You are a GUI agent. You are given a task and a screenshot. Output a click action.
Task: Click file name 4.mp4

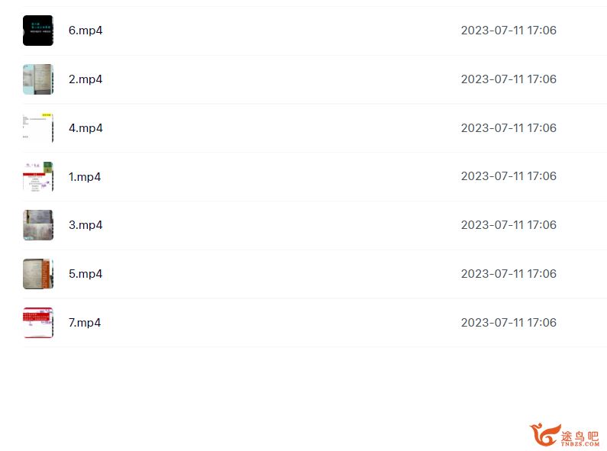(86, 128)
